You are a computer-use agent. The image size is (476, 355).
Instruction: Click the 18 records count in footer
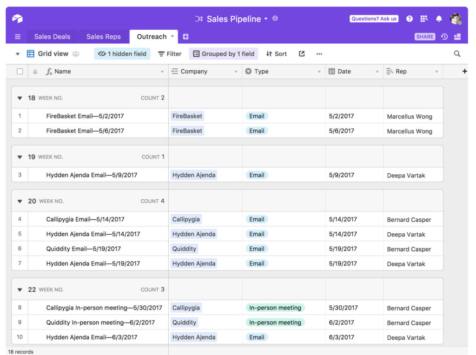coord(20,352)
